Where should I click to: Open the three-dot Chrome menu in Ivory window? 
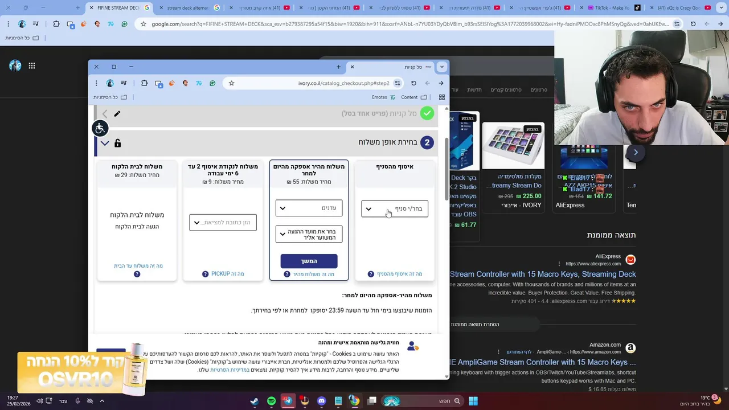click(x=96, y=83)
